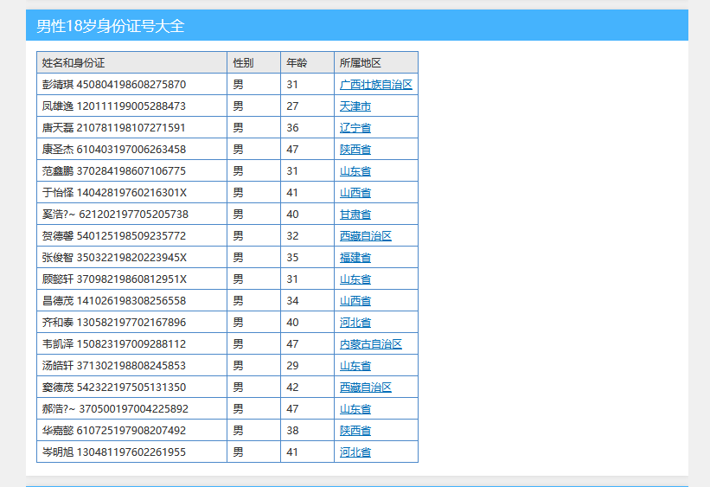Open 西藏自治区 link in 窦德茂 row
Viewport: 710px width, 487px height.
tap(366, 388)
